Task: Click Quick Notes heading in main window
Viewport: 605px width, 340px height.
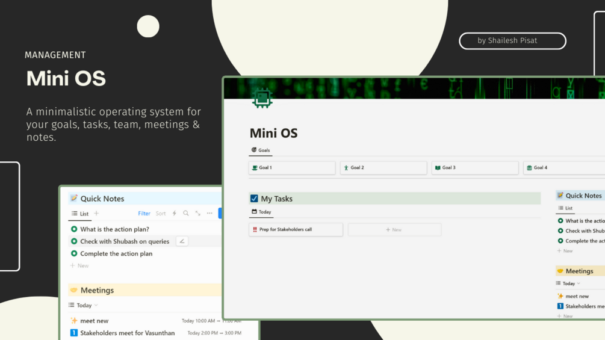Action: coord(583,196)
